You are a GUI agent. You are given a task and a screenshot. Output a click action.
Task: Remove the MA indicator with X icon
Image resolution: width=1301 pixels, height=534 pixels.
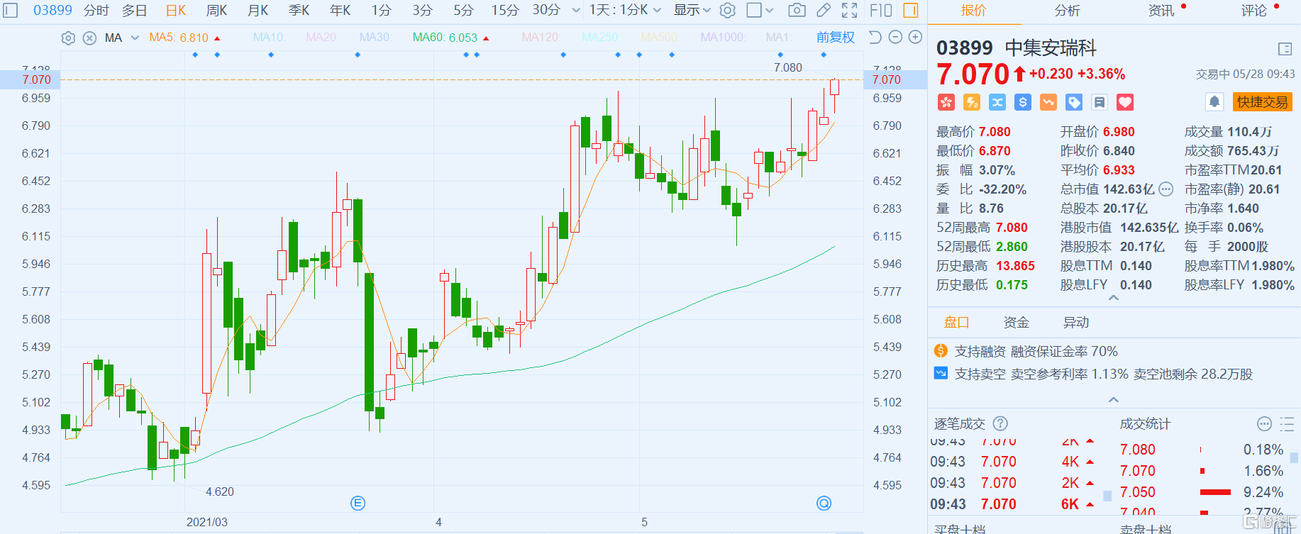pos(89,38)
